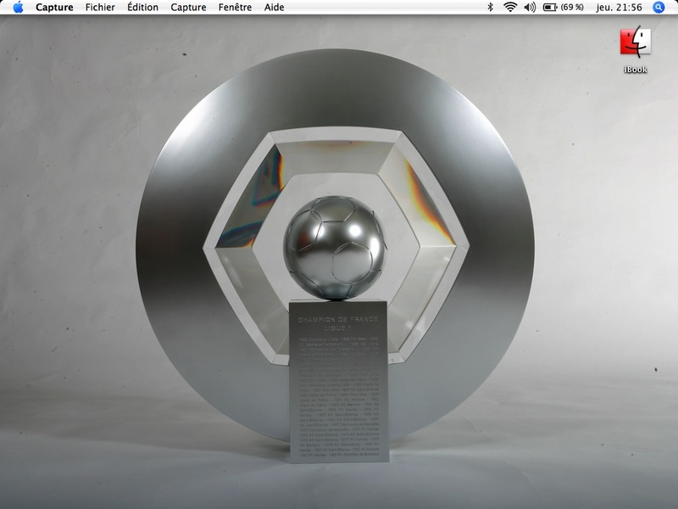The height and width of the screenshot is (509, 678).
Task: Open the Aide menu
Action: [x=274, y=8]
